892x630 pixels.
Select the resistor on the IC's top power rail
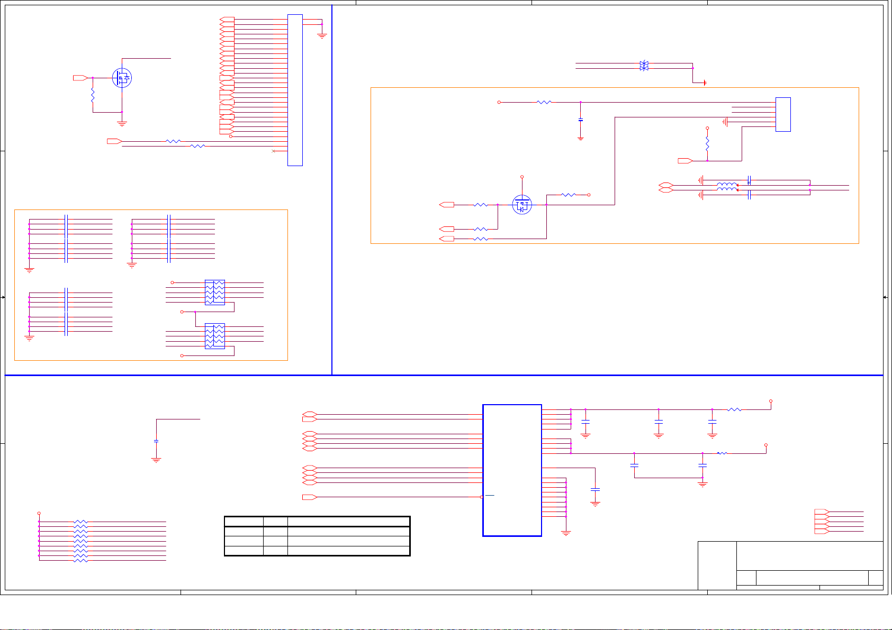pyautogui.click(x=734, y=409)
